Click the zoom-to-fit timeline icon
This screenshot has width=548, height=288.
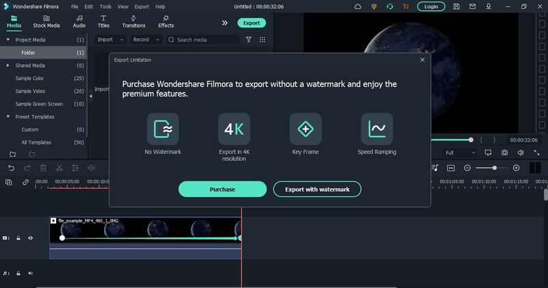point(451,168)
